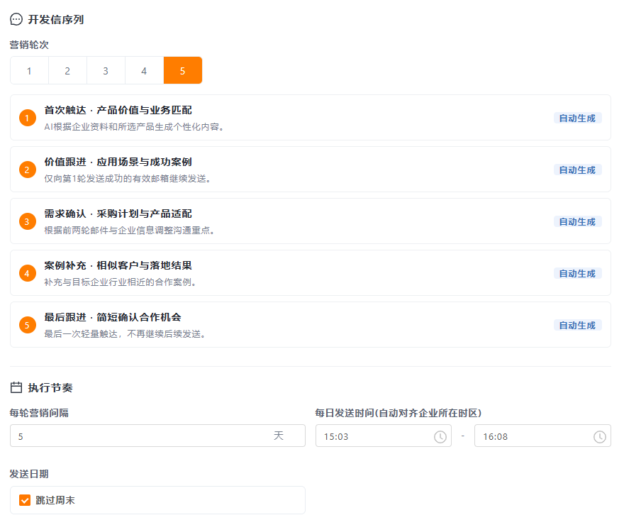Viewport: 624px width, 520px height.
Task: Click 自动生成 tag on 价值跟进 row
Action: (x=577, y=170)
